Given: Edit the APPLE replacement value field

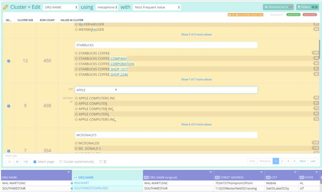Looking at the screenshot, I should pyautogui.click(x=166, y=90).
